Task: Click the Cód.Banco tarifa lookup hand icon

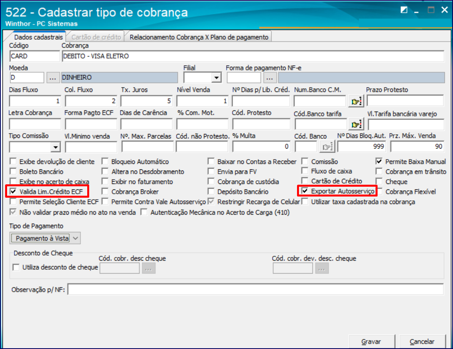Action: click(x=356, y=125)
